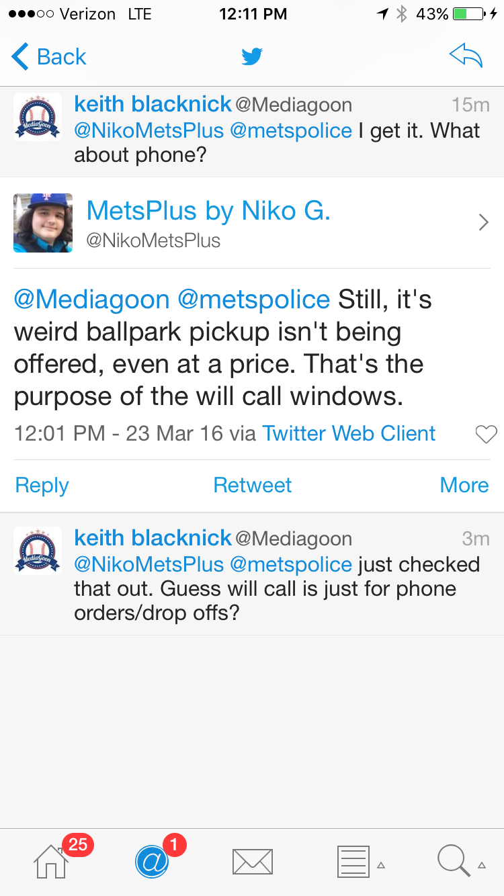Tap the reply-all arrow icon

[x=466, y=57]
